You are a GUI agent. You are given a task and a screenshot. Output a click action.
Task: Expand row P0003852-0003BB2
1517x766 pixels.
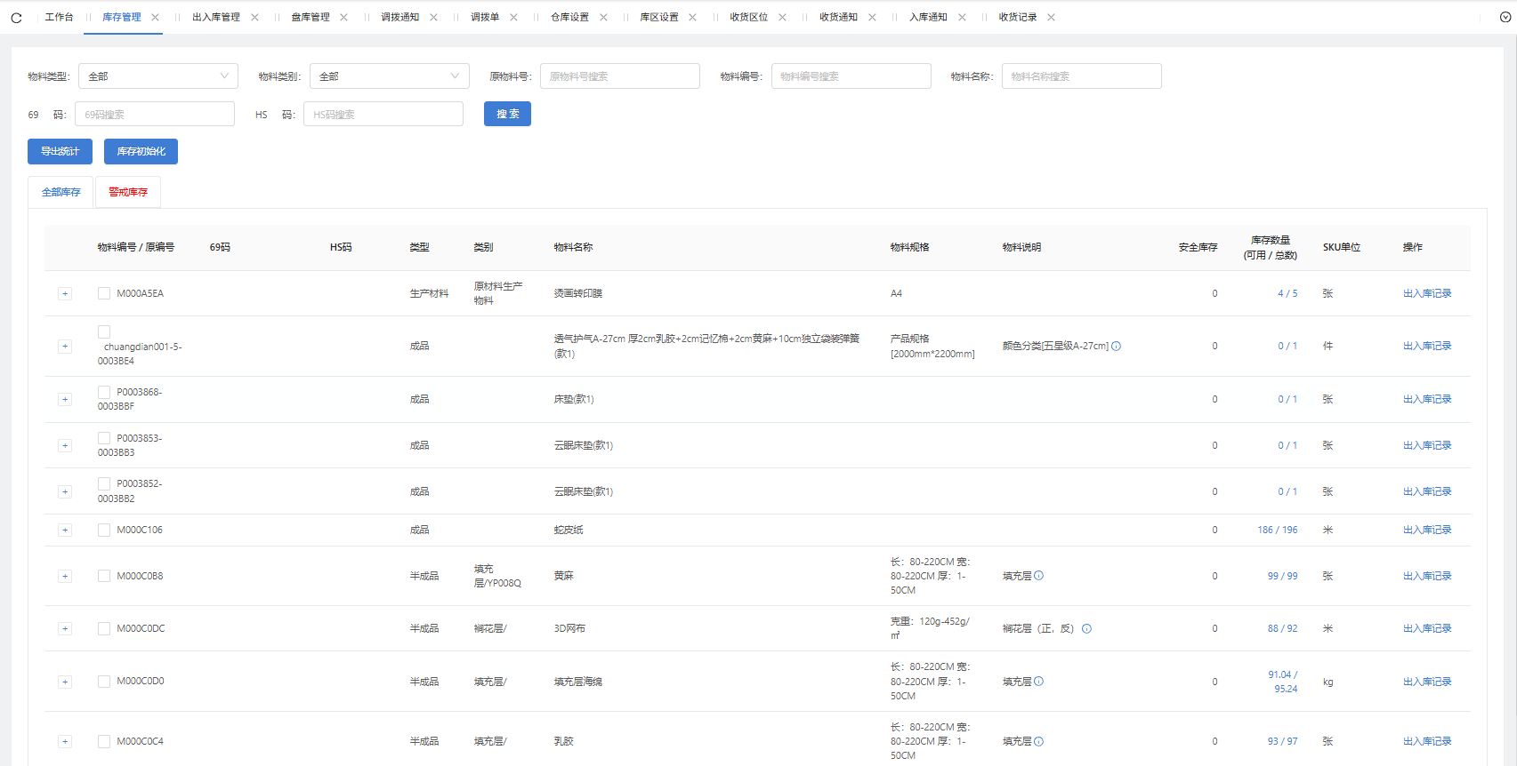tap(65, 491)
